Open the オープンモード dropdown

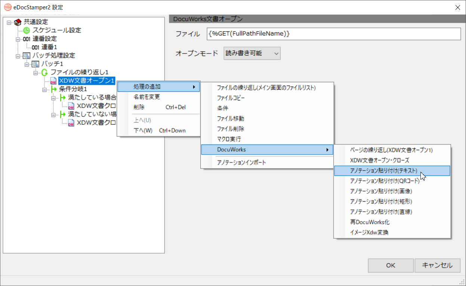[252, 53]
